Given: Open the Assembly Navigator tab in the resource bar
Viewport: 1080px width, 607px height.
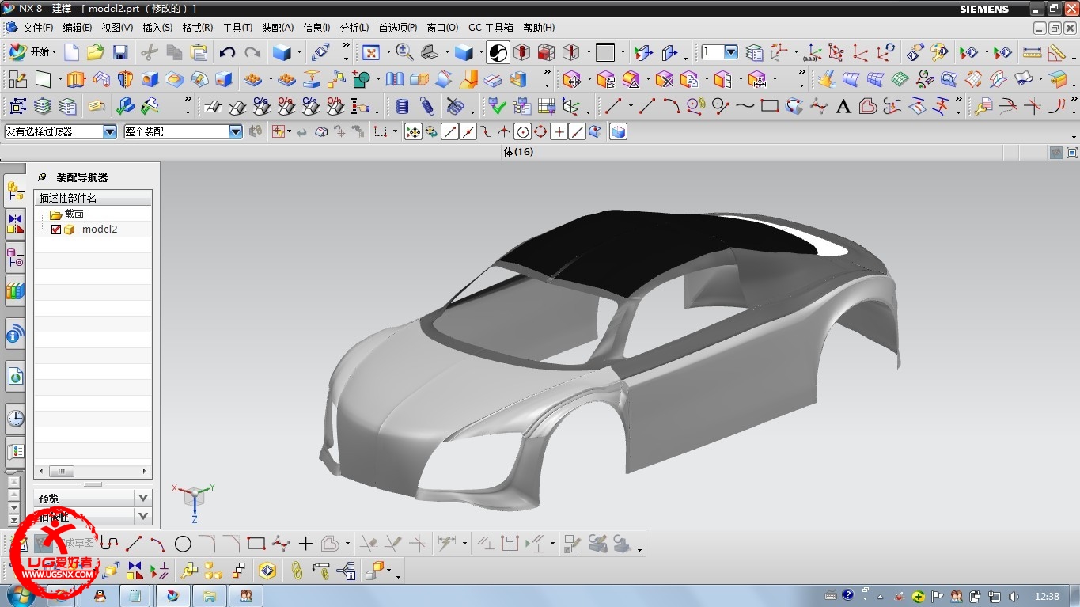Looking at the screenshot, I should [x=15, y=190].
